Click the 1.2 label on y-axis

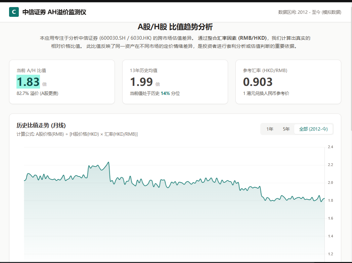(331, 254)
